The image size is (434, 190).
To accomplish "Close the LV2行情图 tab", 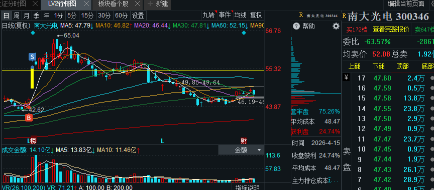I will coord(86,4).
